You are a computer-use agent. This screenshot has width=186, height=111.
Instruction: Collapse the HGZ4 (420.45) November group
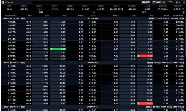(2, 107)
